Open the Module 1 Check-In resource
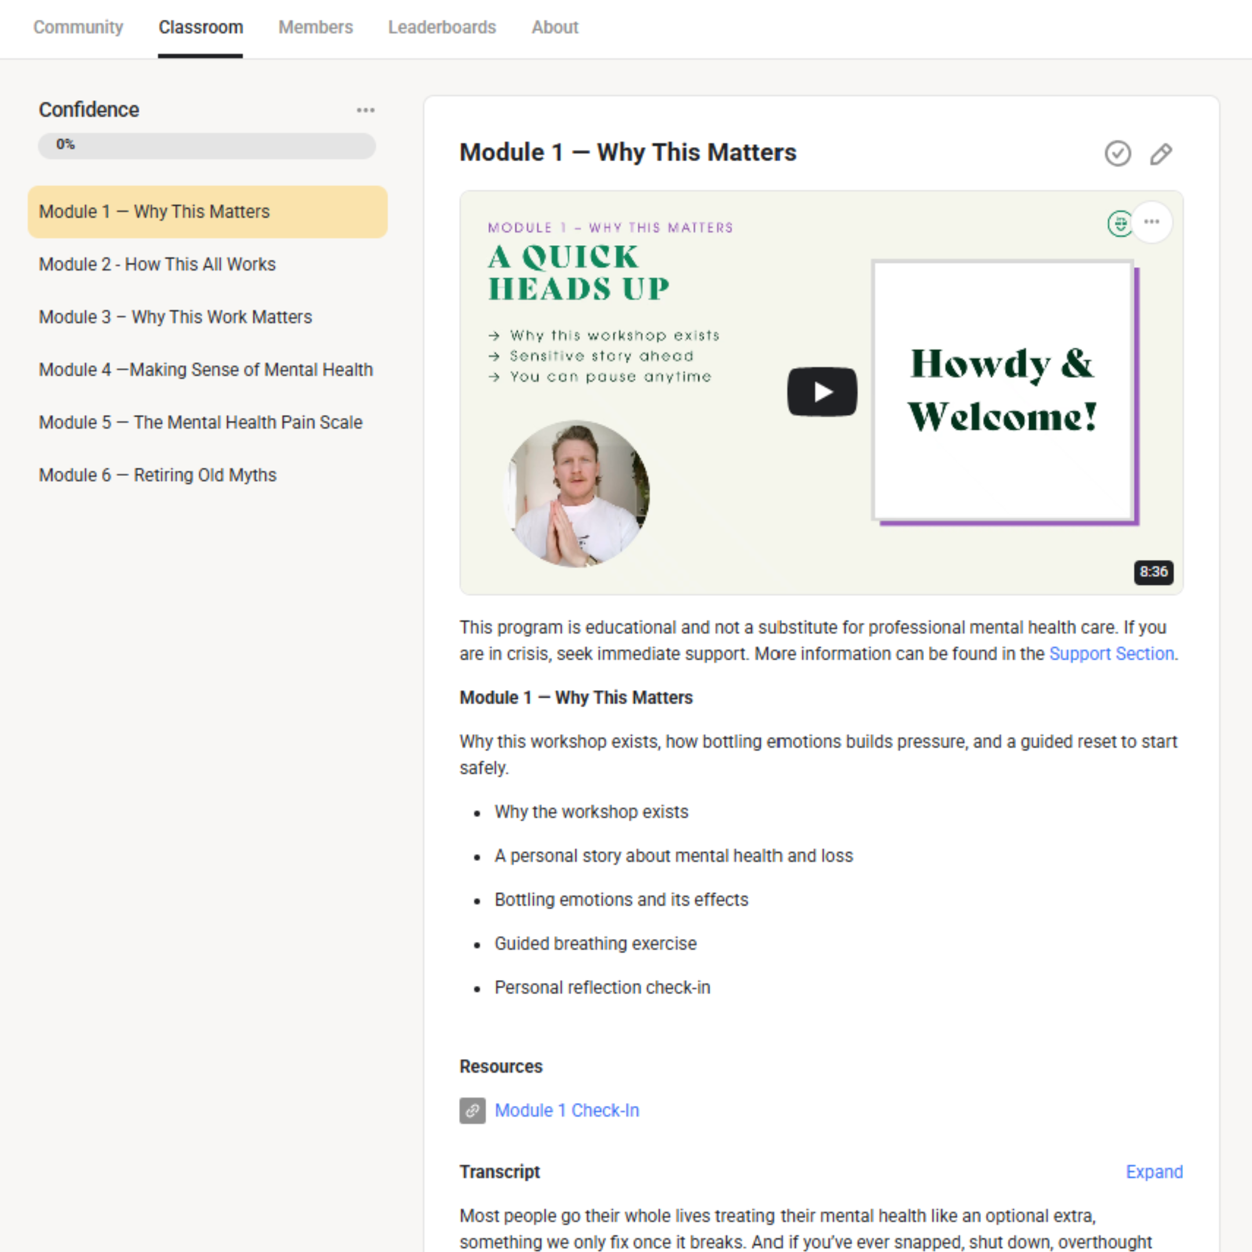The width and height of the screenshot is (1252, 1252). click(x=566, y=1110)
